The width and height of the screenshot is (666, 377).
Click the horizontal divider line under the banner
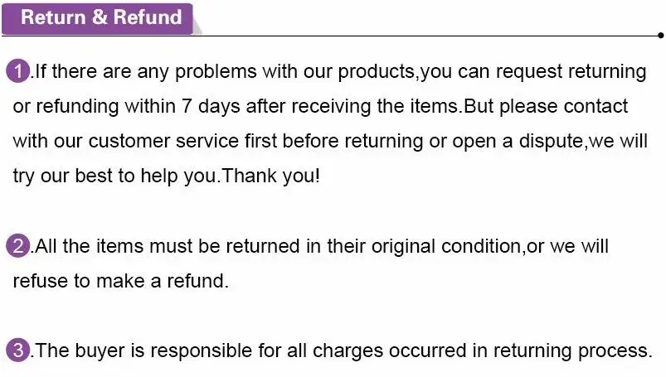[x=329, y=36]
